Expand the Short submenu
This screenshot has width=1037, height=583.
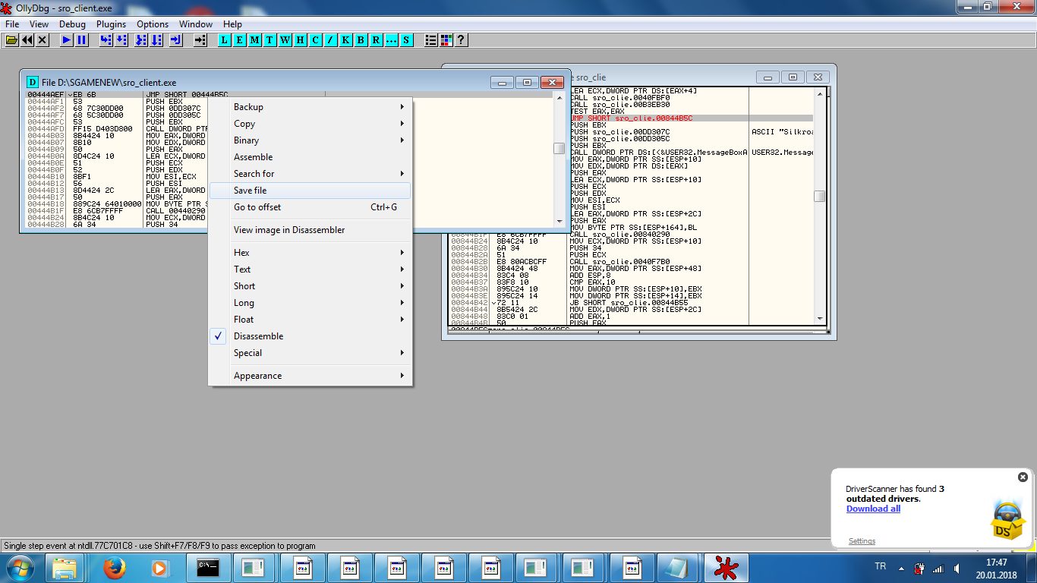(310, 286)
